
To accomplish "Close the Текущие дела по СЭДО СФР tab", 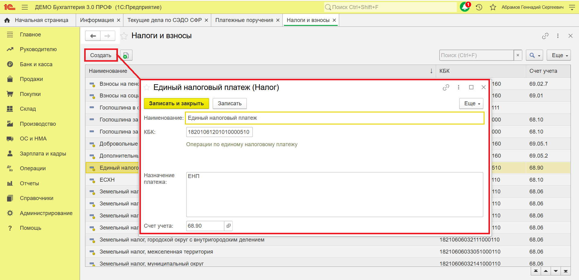I will tap(206, 20).
